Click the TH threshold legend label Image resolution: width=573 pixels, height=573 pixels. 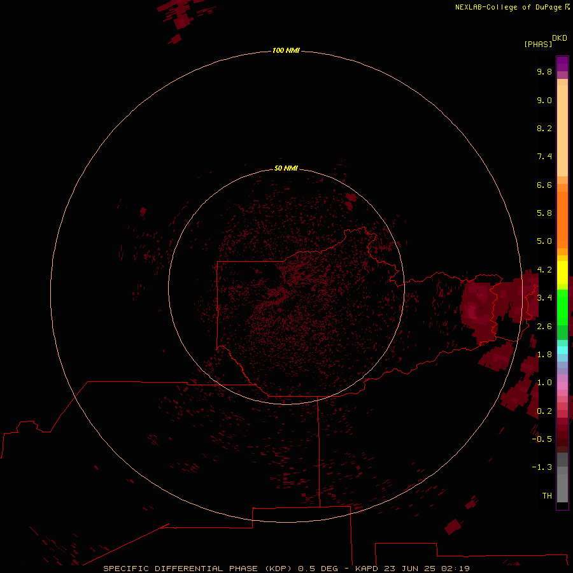point(547,496)
